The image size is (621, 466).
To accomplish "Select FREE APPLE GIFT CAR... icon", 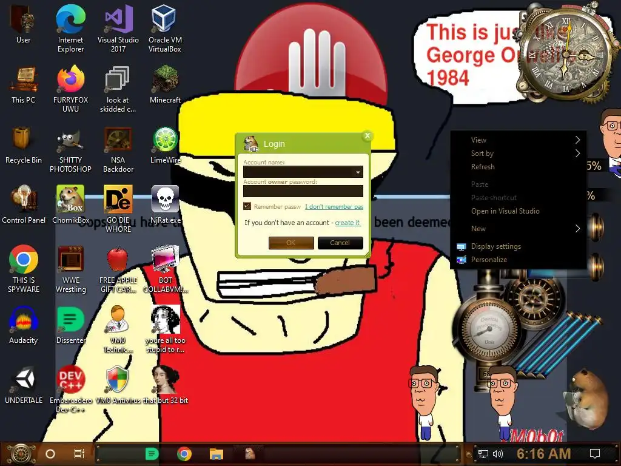I will 118,269.
